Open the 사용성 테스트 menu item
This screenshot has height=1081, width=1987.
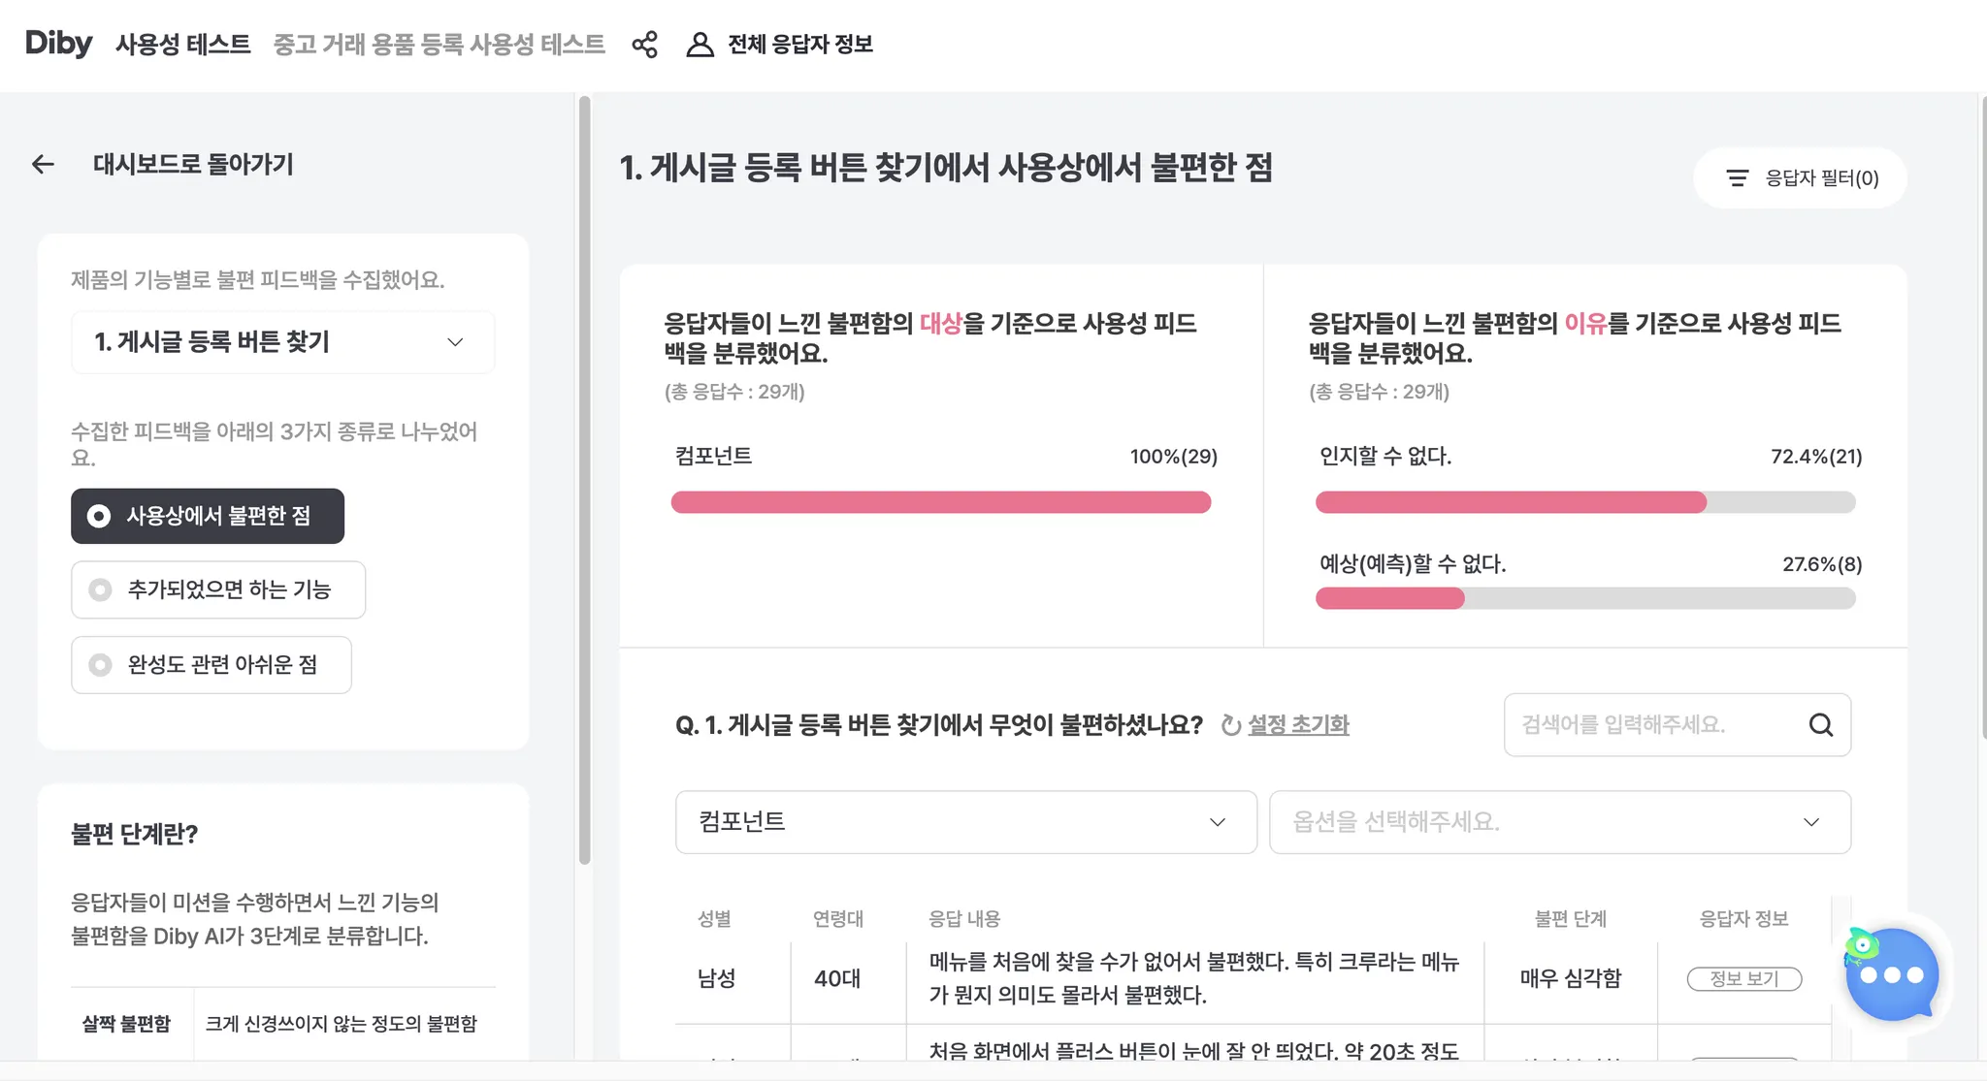(183, 45)
